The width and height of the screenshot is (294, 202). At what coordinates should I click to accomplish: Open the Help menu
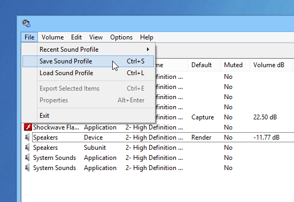146,37
